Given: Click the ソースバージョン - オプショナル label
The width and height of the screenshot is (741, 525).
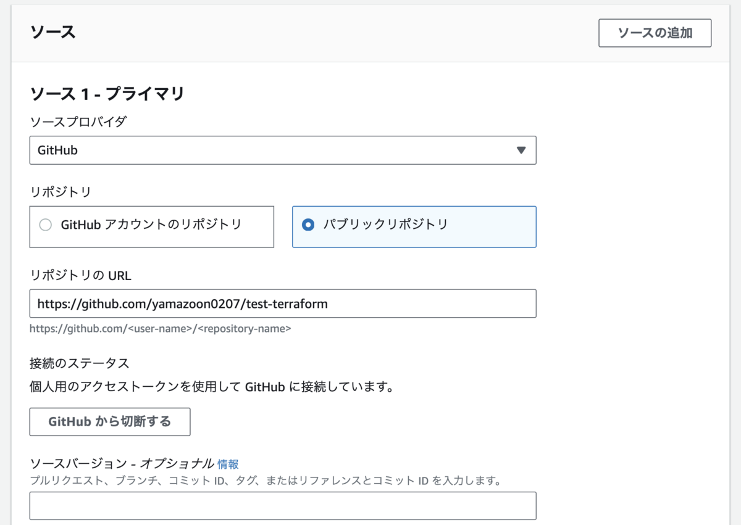Looking at the screenshot, I should (x=122, y=464).
